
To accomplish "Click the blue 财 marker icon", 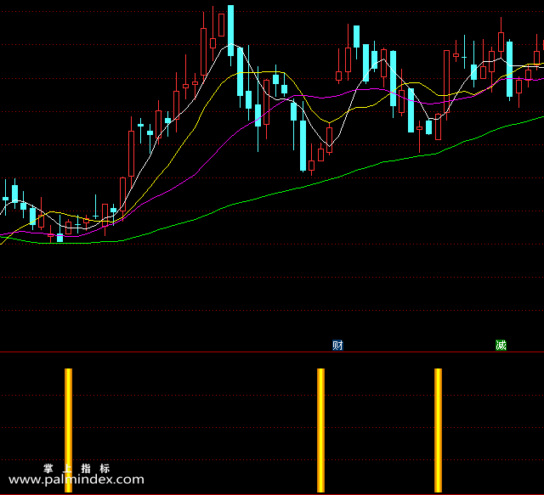I will 337,346.
